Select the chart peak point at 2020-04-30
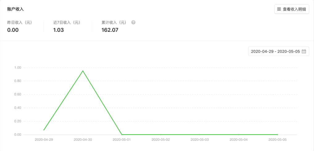This screenshot has width=314, height=151. coord(83,71)
